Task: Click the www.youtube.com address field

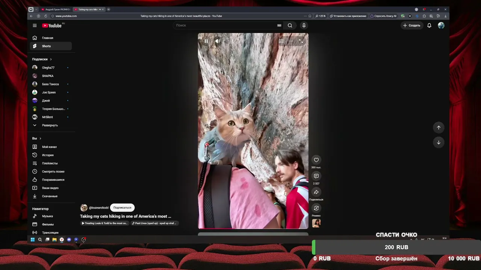Action: tap(66, 16)
